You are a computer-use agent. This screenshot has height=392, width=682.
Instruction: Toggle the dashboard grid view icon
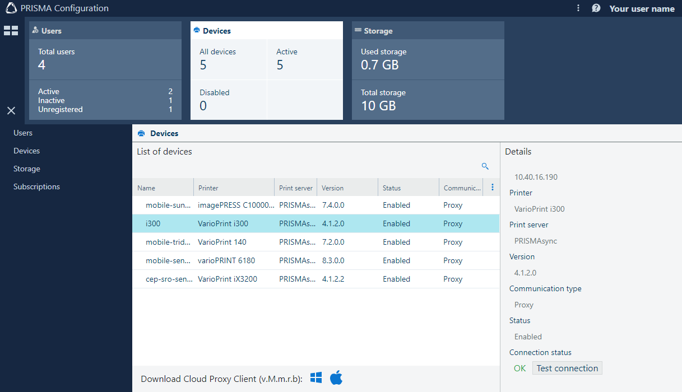11,31
